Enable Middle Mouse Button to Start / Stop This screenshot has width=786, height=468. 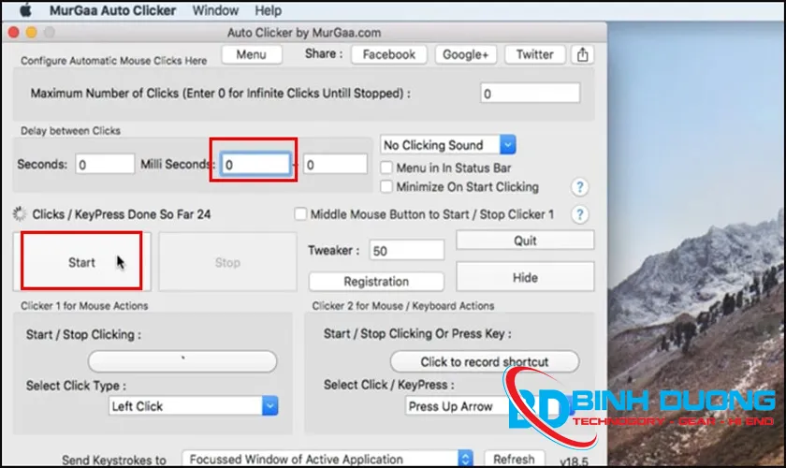(300, 214)
